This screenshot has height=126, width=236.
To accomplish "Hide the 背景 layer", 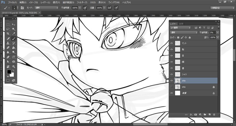I will pos(171,93).
